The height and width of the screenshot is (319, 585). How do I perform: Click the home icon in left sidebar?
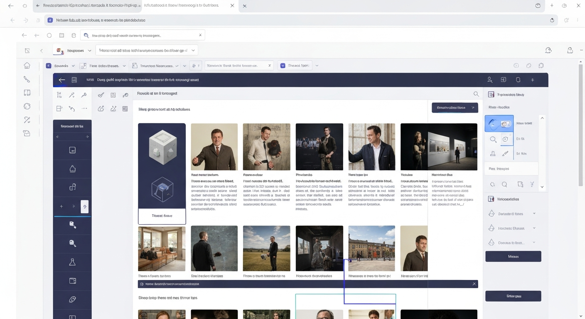(27, 66)
